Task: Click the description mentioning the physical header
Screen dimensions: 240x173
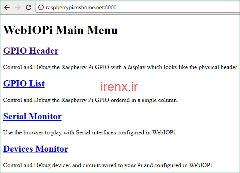Action: tap(121, 67)
